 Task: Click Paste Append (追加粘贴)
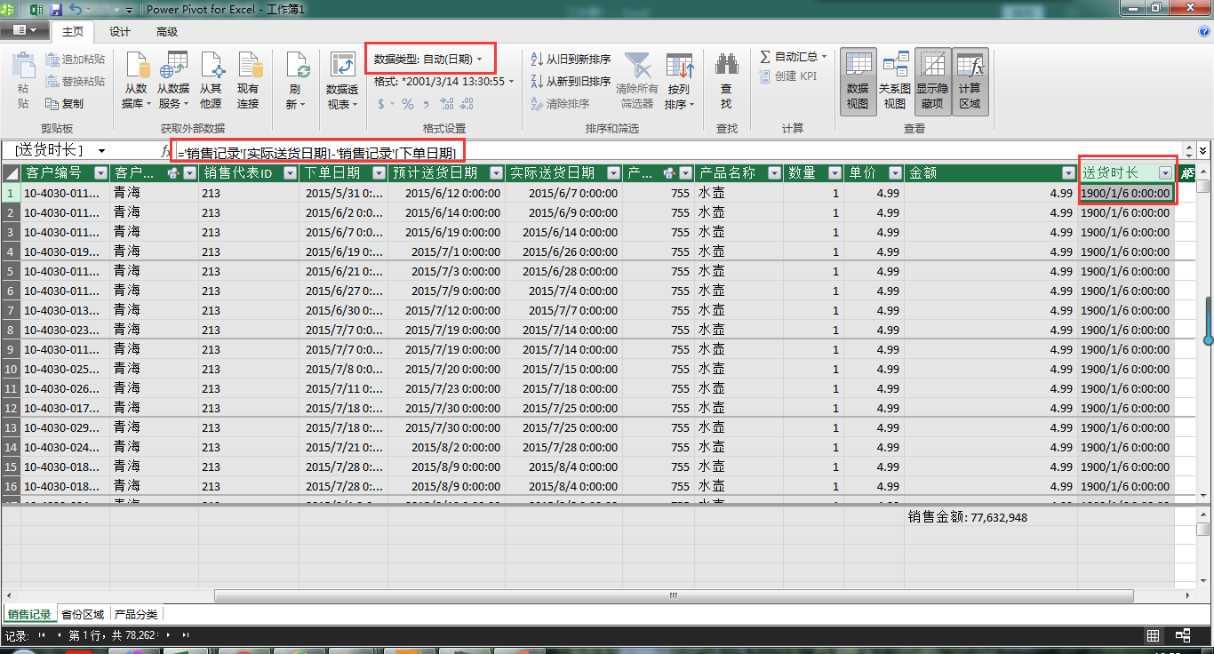click(x=75, y=60)
